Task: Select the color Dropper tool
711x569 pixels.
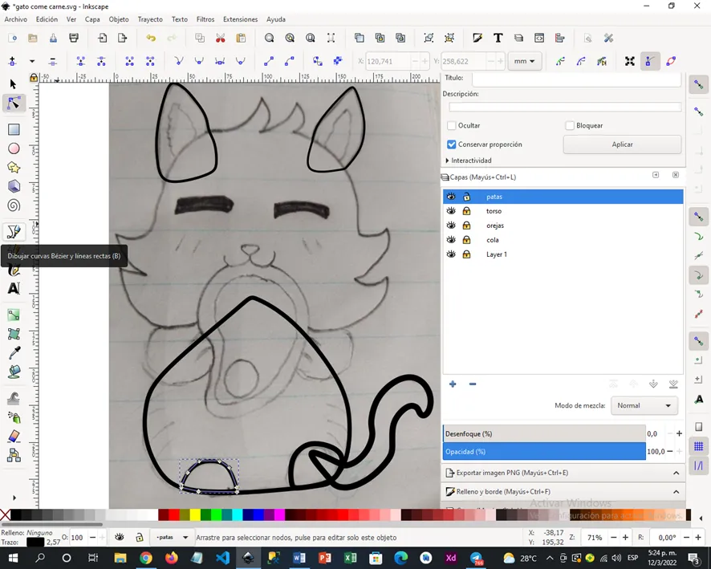Action: pyautogui.click(x=14, y=353)
